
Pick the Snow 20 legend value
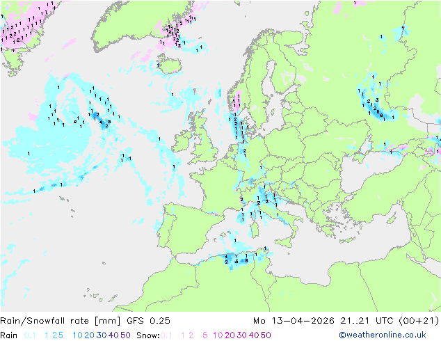[x=230, y=335]
